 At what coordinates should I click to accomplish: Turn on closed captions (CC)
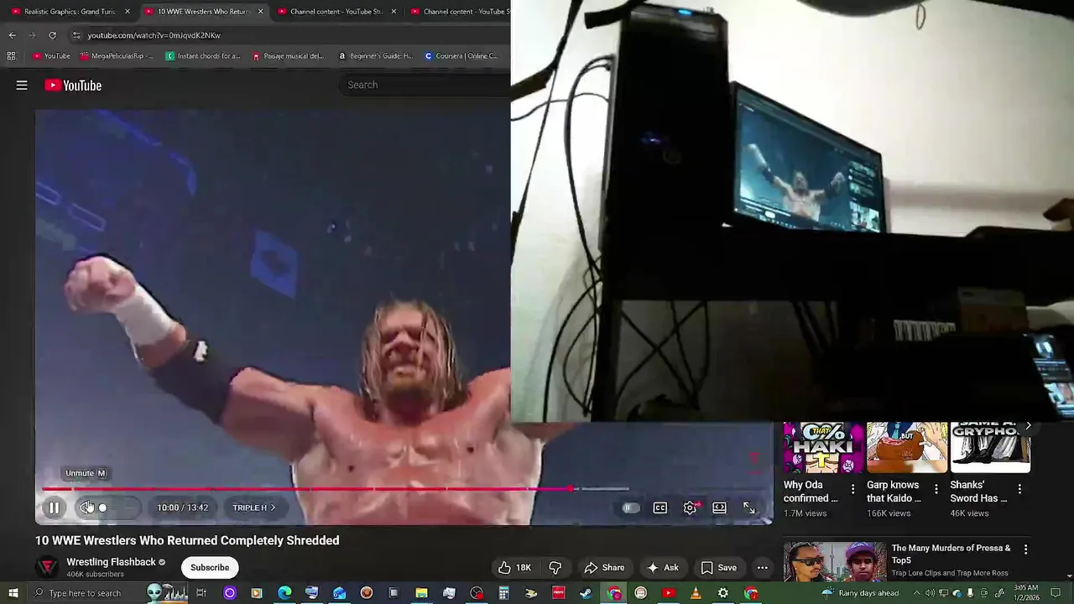coord(660,508)
